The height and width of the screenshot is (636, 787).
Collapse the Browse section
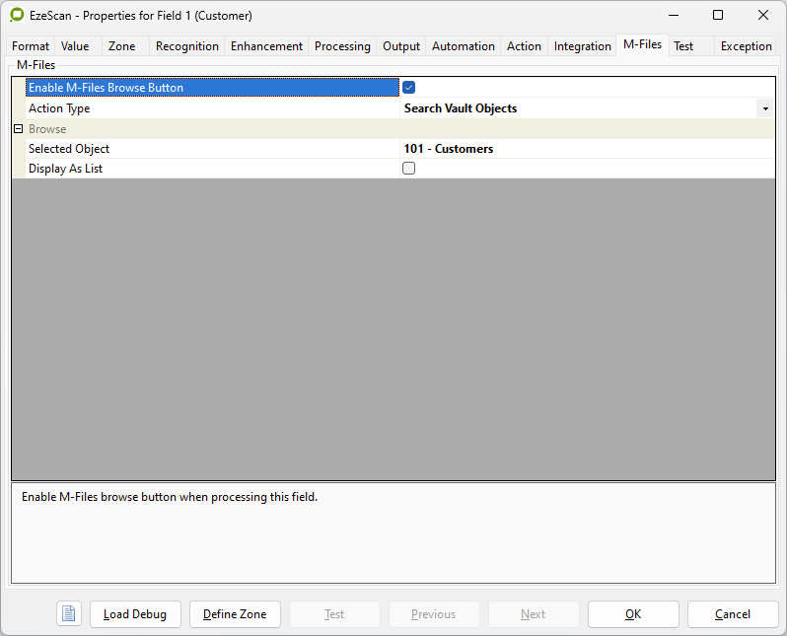18,129
